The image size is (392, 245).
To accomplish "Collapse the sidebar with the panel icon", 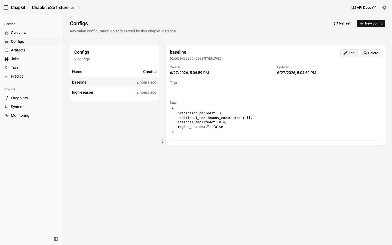I will (56, 239).
